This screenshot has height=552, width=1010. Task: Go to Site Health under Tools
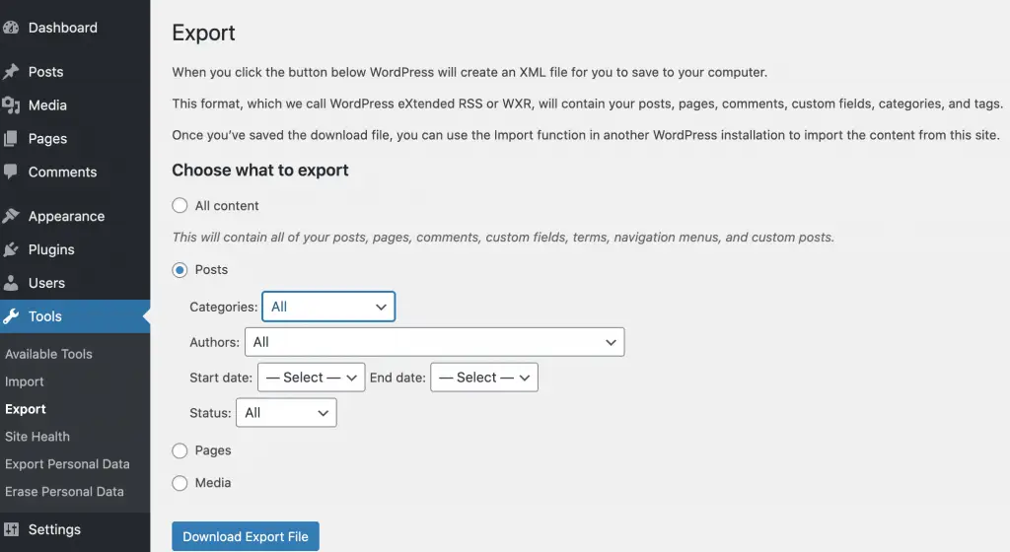[x=37, y=437]
